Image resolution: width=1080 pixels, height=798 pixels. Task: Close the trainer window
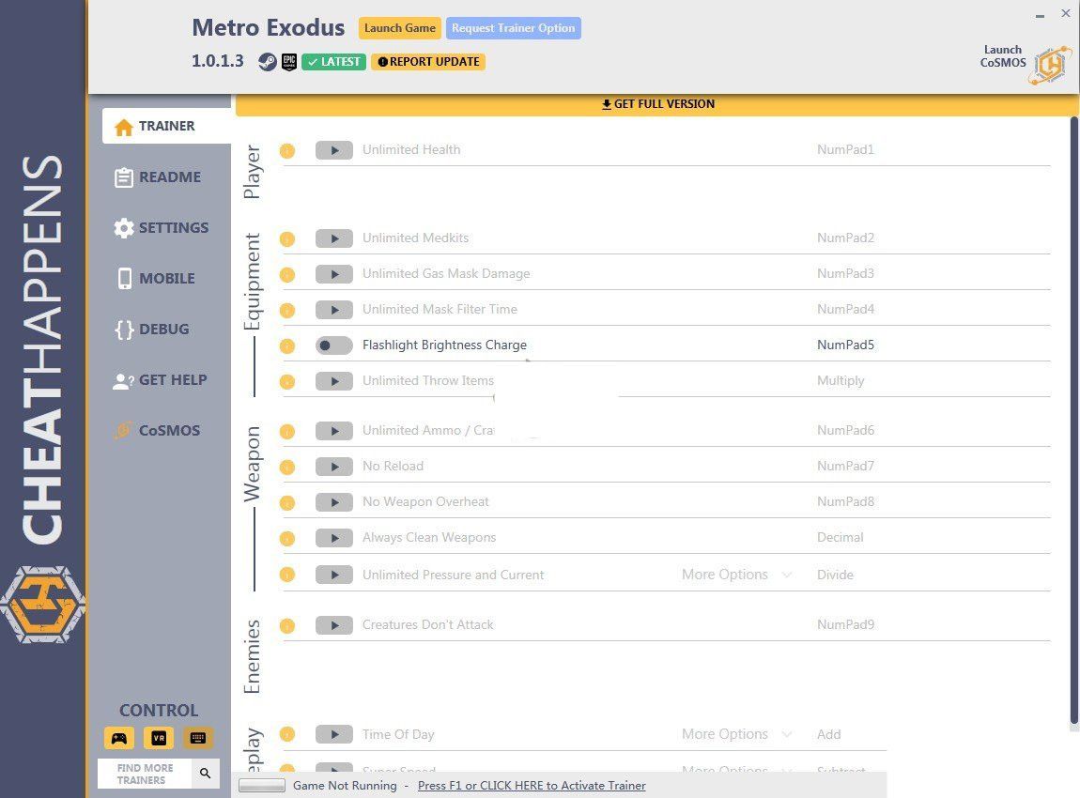(x=1066, y=13)
